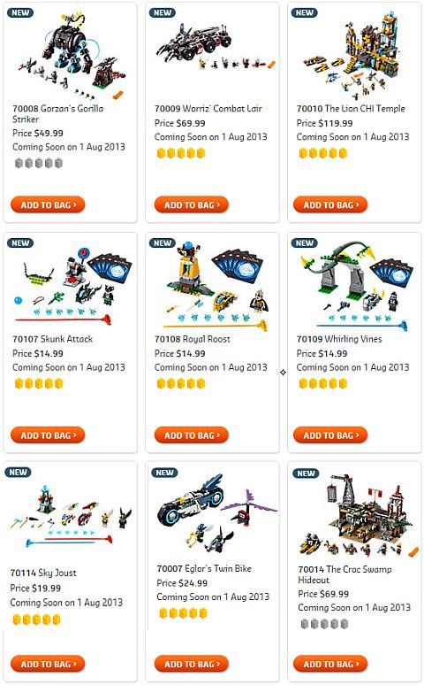Add 70107 Skunk Attack to bag
This screenshot has width=424, height=685.
[x=48, y=435]
